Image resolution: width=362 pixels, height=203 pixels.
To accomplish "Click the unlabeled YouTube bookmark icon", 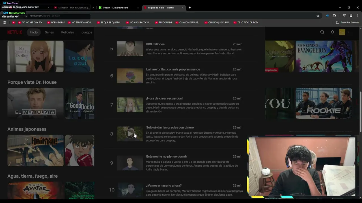I will [14, 23].
